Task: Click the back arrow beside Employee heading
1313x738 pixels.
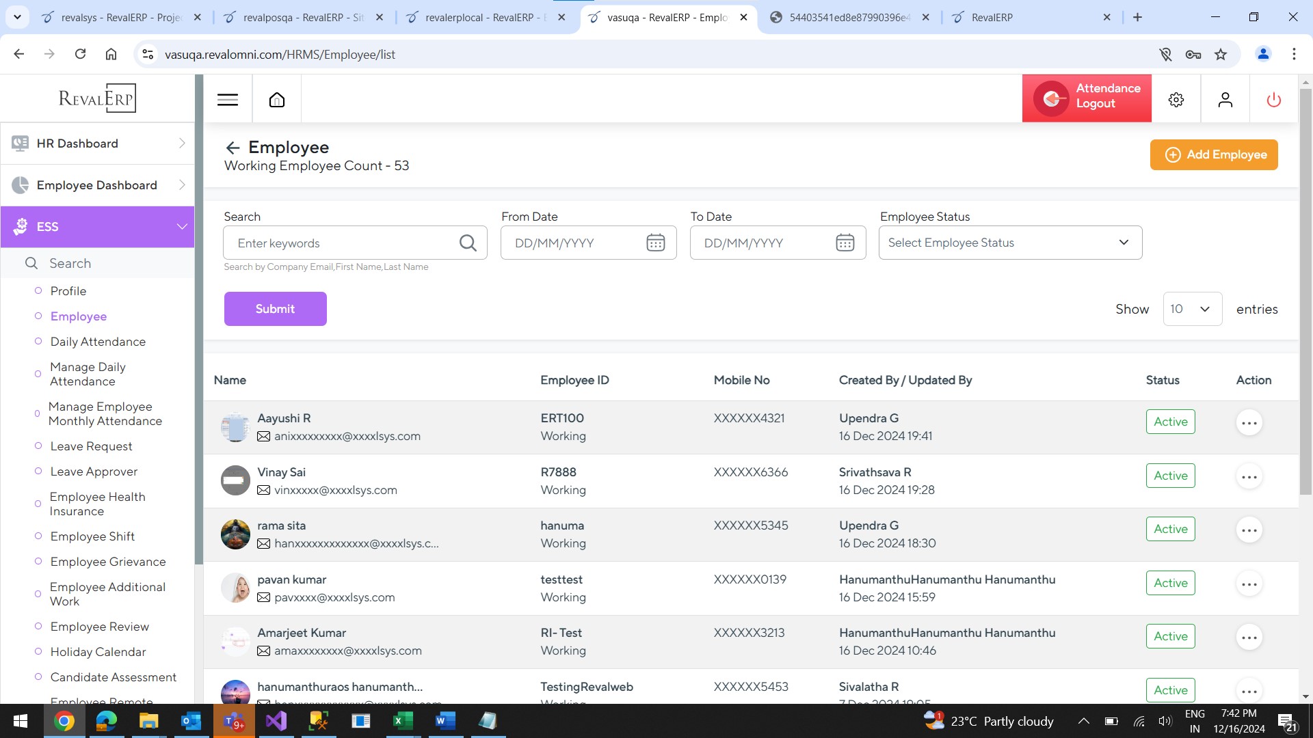Action: pyautogui.click(x=233, y=148)
